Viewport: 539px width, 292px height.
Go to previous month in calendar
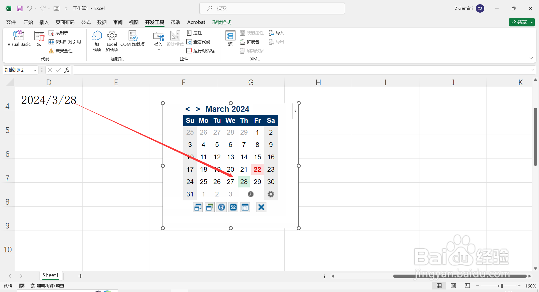pyautogui.click(x=188, y=109)
